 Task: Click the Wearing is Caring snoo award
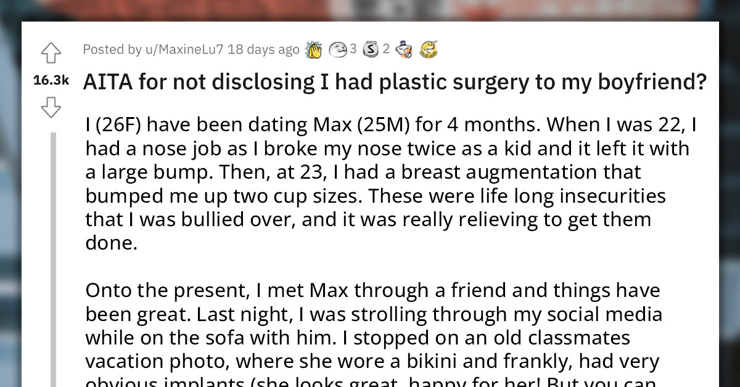point(405,49)
